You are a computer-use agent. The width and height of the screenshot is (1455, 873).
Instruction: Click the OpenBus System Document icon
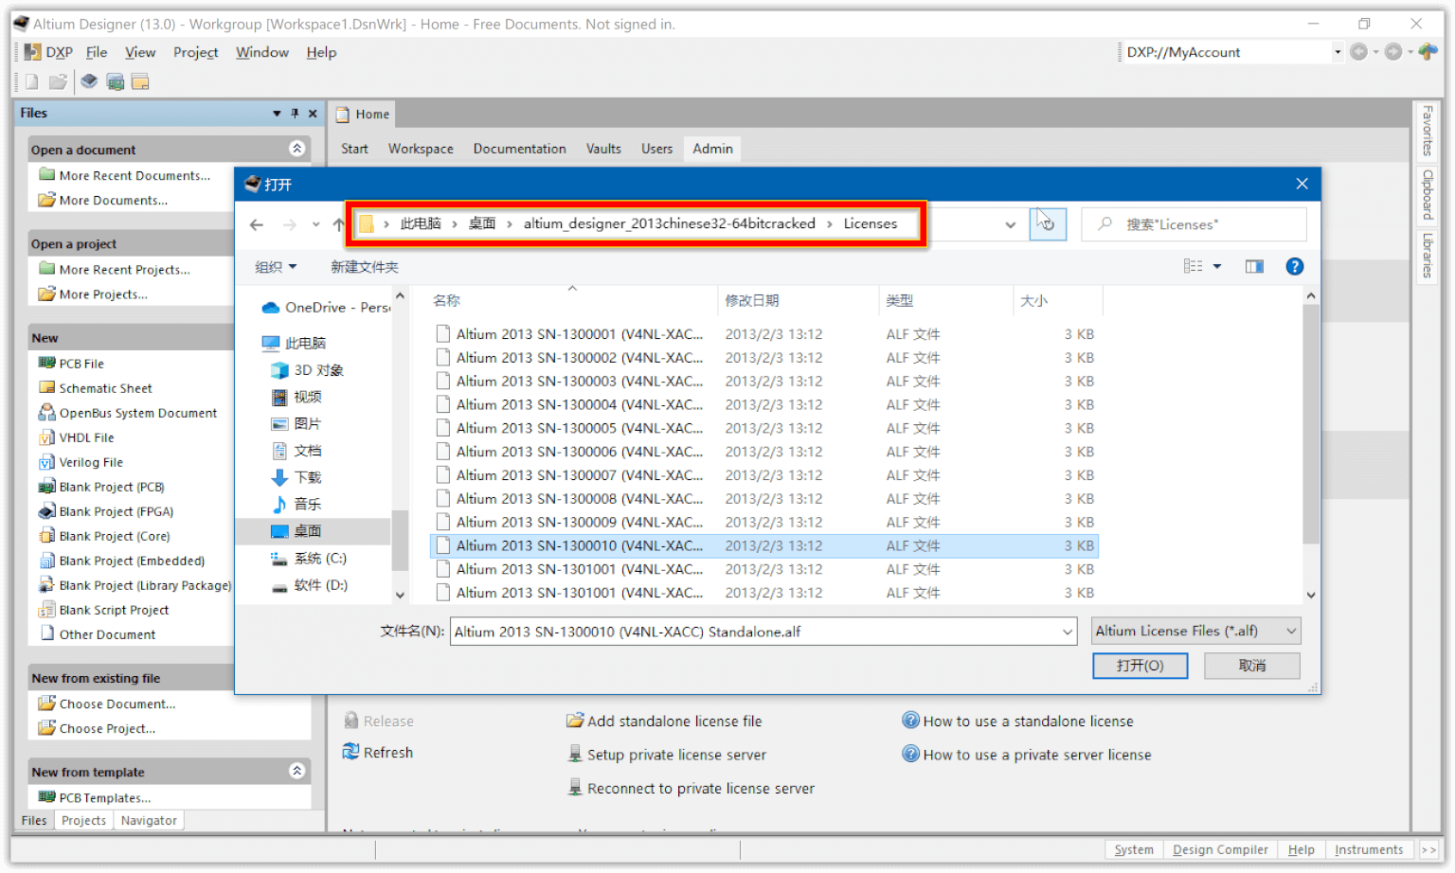[x=46, y=413]
